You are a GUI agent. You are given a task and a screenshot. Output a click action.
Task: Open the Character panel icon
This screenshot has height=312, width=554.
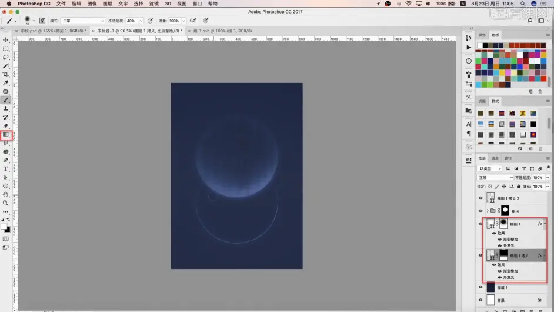click(x=469, y=124)
